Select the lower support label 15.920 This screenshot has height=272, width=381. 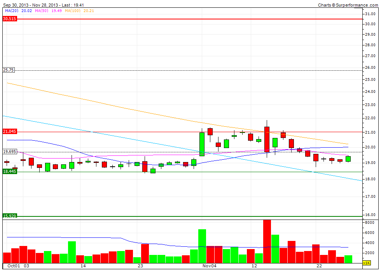coord(10,216)
